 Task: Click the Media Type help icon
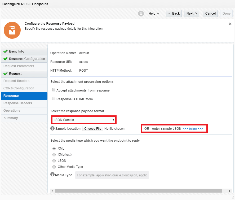(x=52, y=175)
